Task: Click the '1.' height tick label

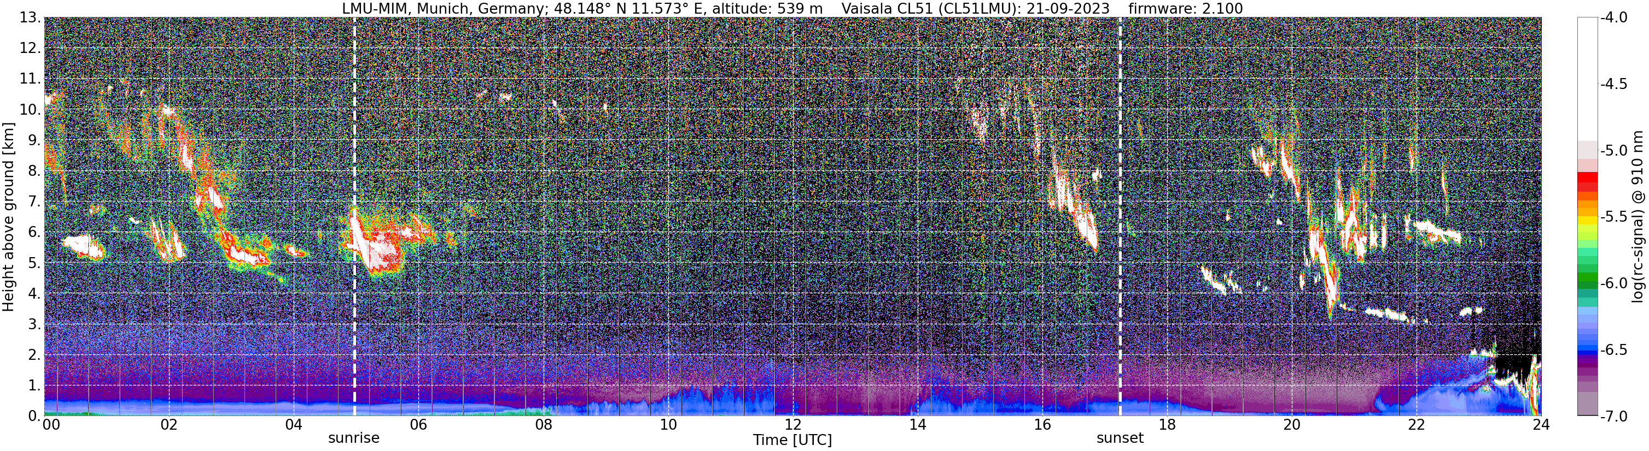Action: (34, 385)
